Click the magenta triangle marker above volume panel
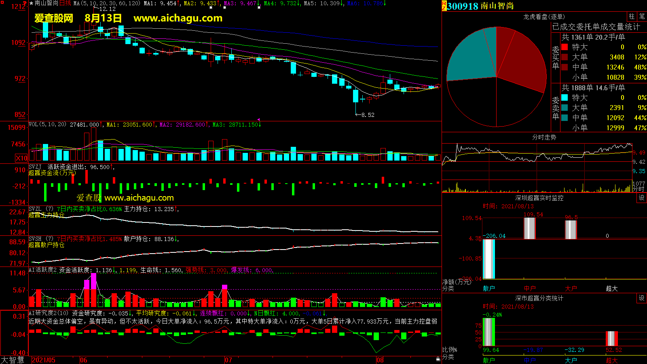Viewport: 647px width, 364px height. pyautogui.click(x=258, y=120)
